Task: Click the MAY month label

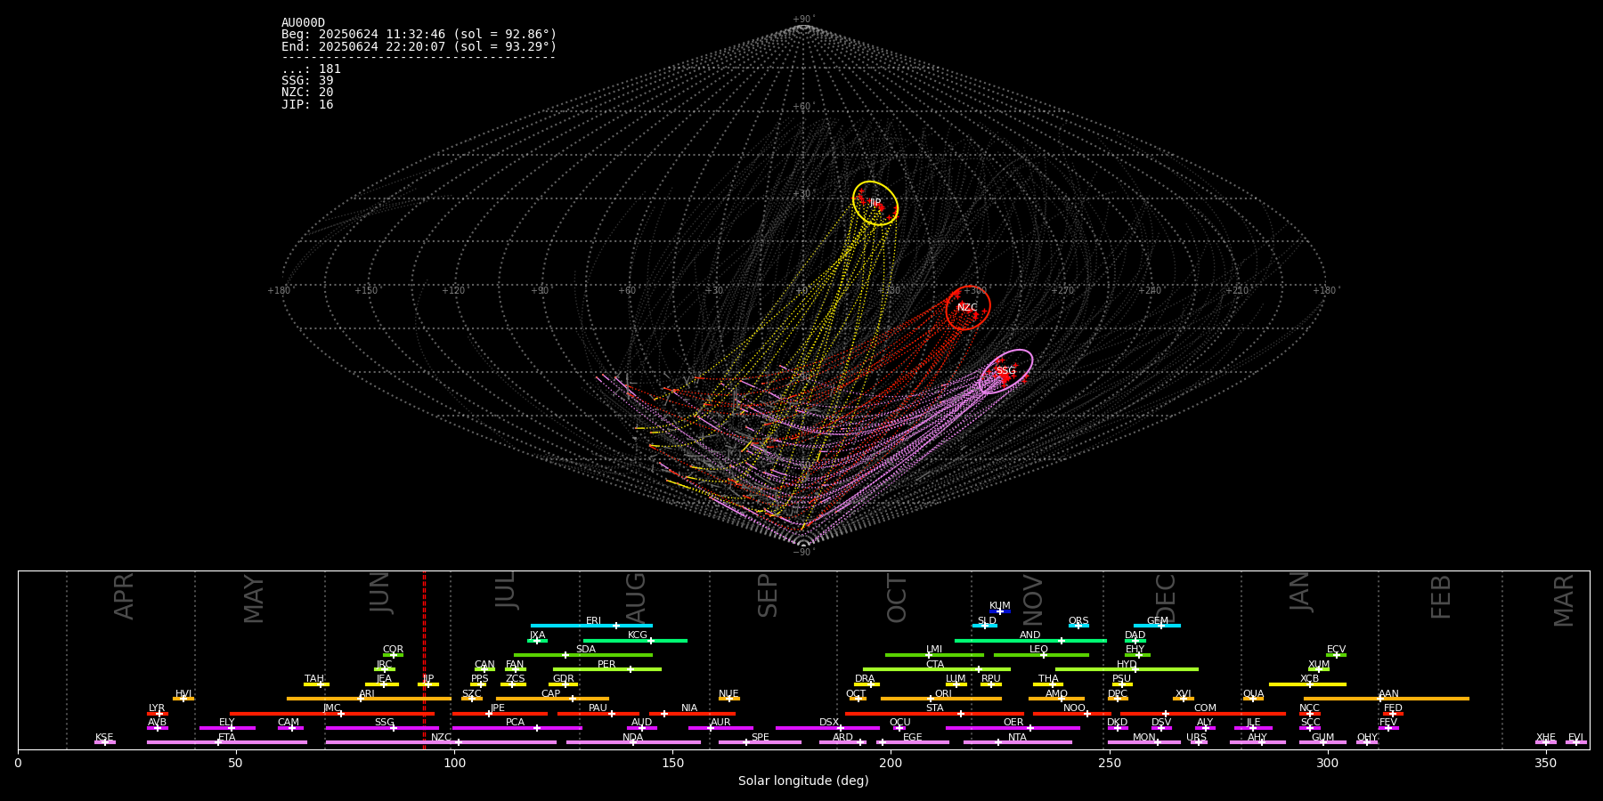Action: click(x=254, y=599)
